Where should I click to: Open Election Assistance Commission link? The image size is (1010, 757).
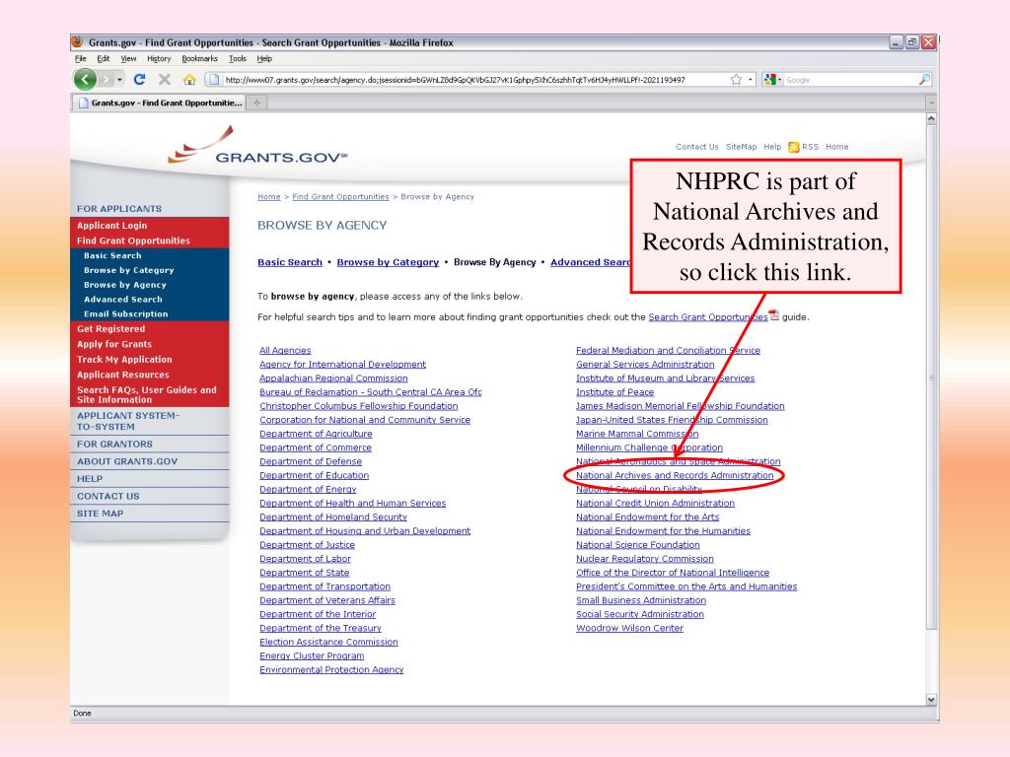pyautogui.click(x=328, y=642)
